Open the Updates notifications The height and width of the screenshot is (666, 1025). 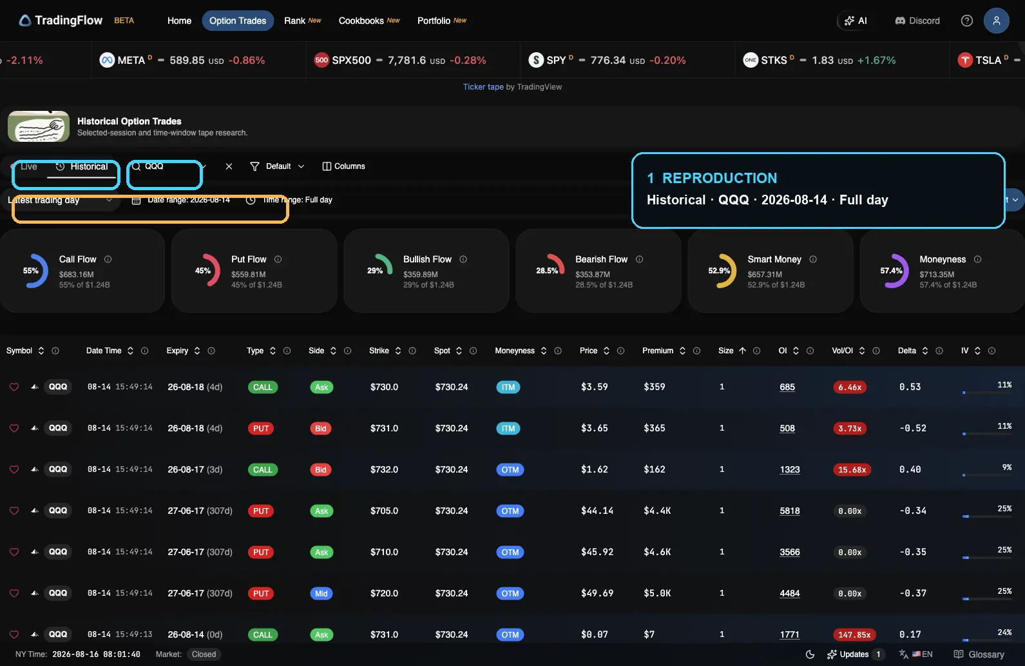(855, 654)
